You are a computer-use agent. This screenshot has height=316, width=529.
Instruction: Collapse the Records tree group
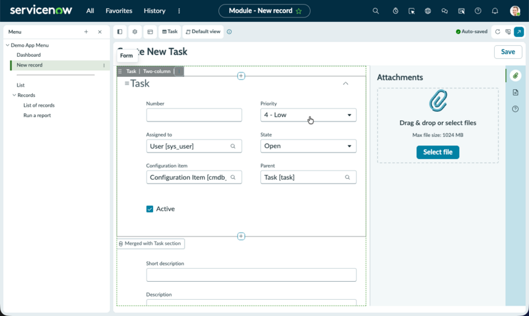pyautogui.click(x=14, y=95)
